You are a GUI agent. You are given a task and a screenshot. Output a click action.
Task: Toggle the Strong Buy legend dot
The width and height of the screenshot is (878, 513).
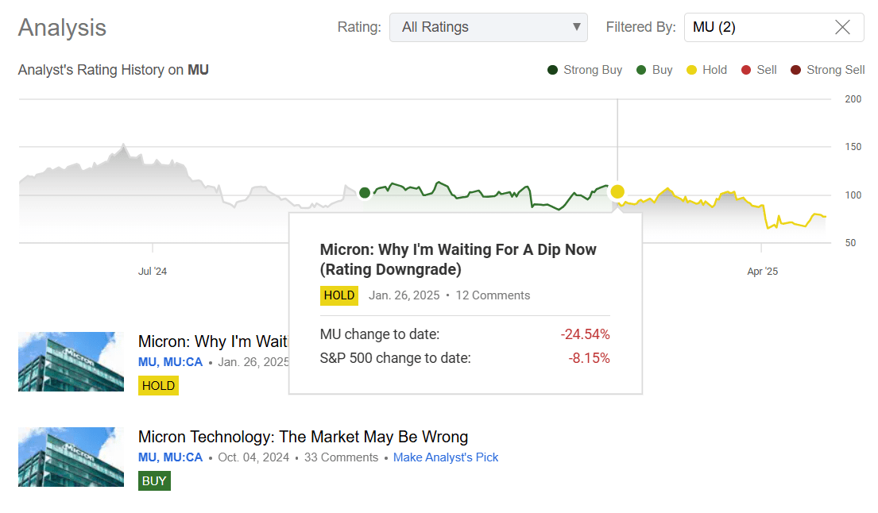point(552,70)
